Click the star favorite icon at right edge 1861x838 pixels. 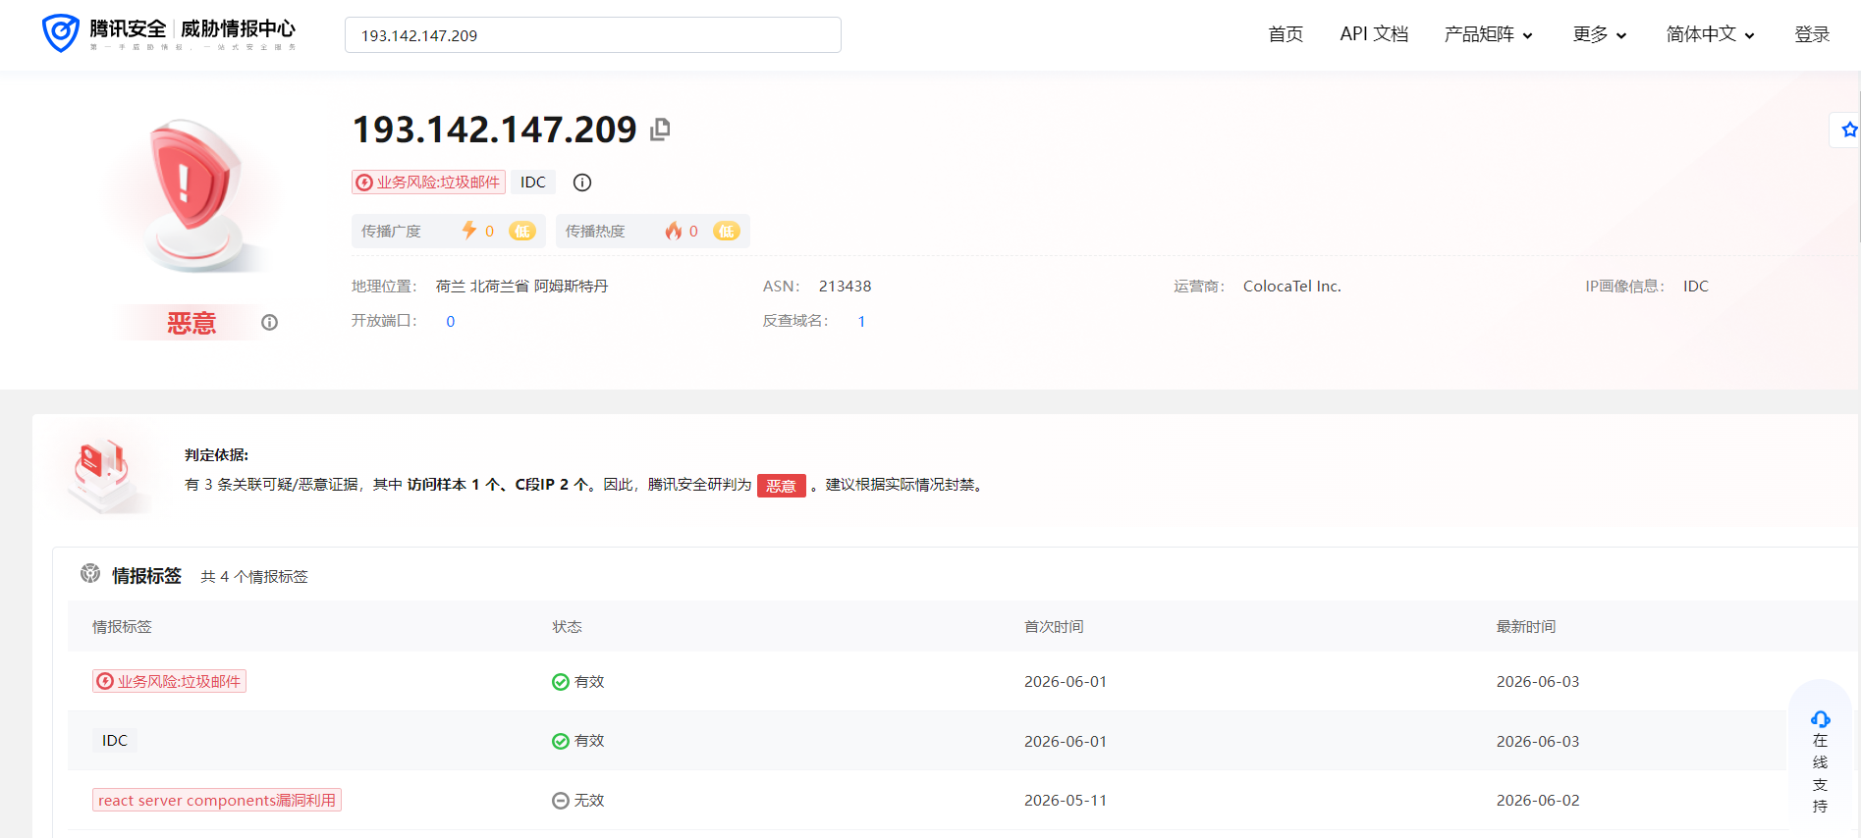coord(1849,130)
